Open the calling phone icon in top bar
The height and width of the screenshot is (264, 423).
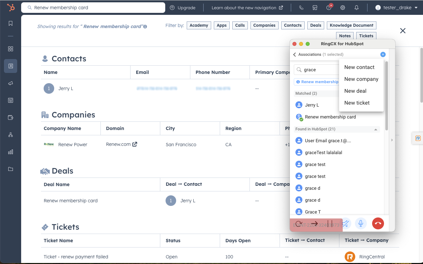[x=301, y=8]
